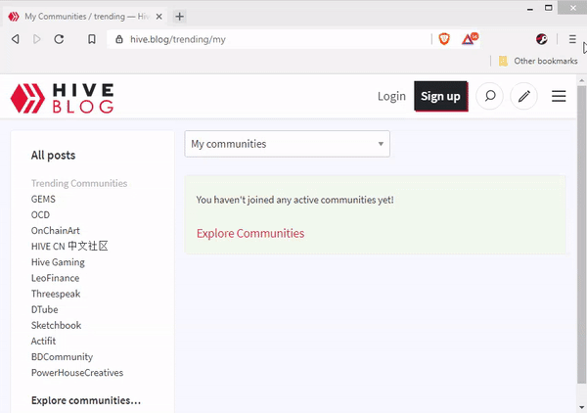
Task: Click the scrollbar down arrow
Action: (582, 407)
